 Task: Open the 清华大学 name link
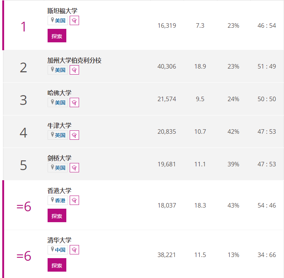pyautogui.click(x=60, y=240)
